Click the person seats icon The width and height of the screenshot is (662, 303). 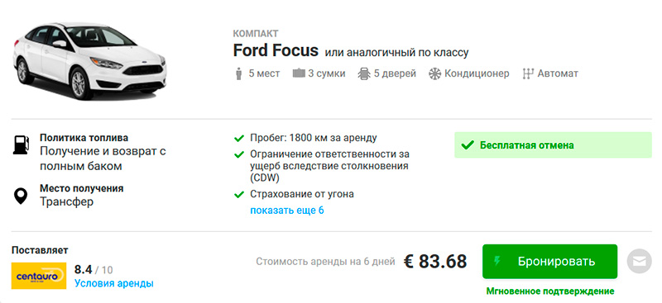(x=239, y=73)
